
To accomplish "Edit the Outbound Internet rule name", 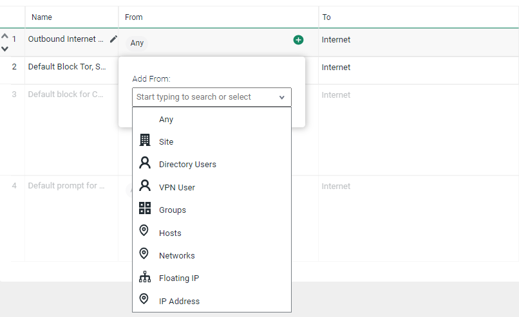I will (113, 39).
